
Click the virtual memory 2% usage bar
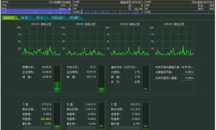(145, 79)
